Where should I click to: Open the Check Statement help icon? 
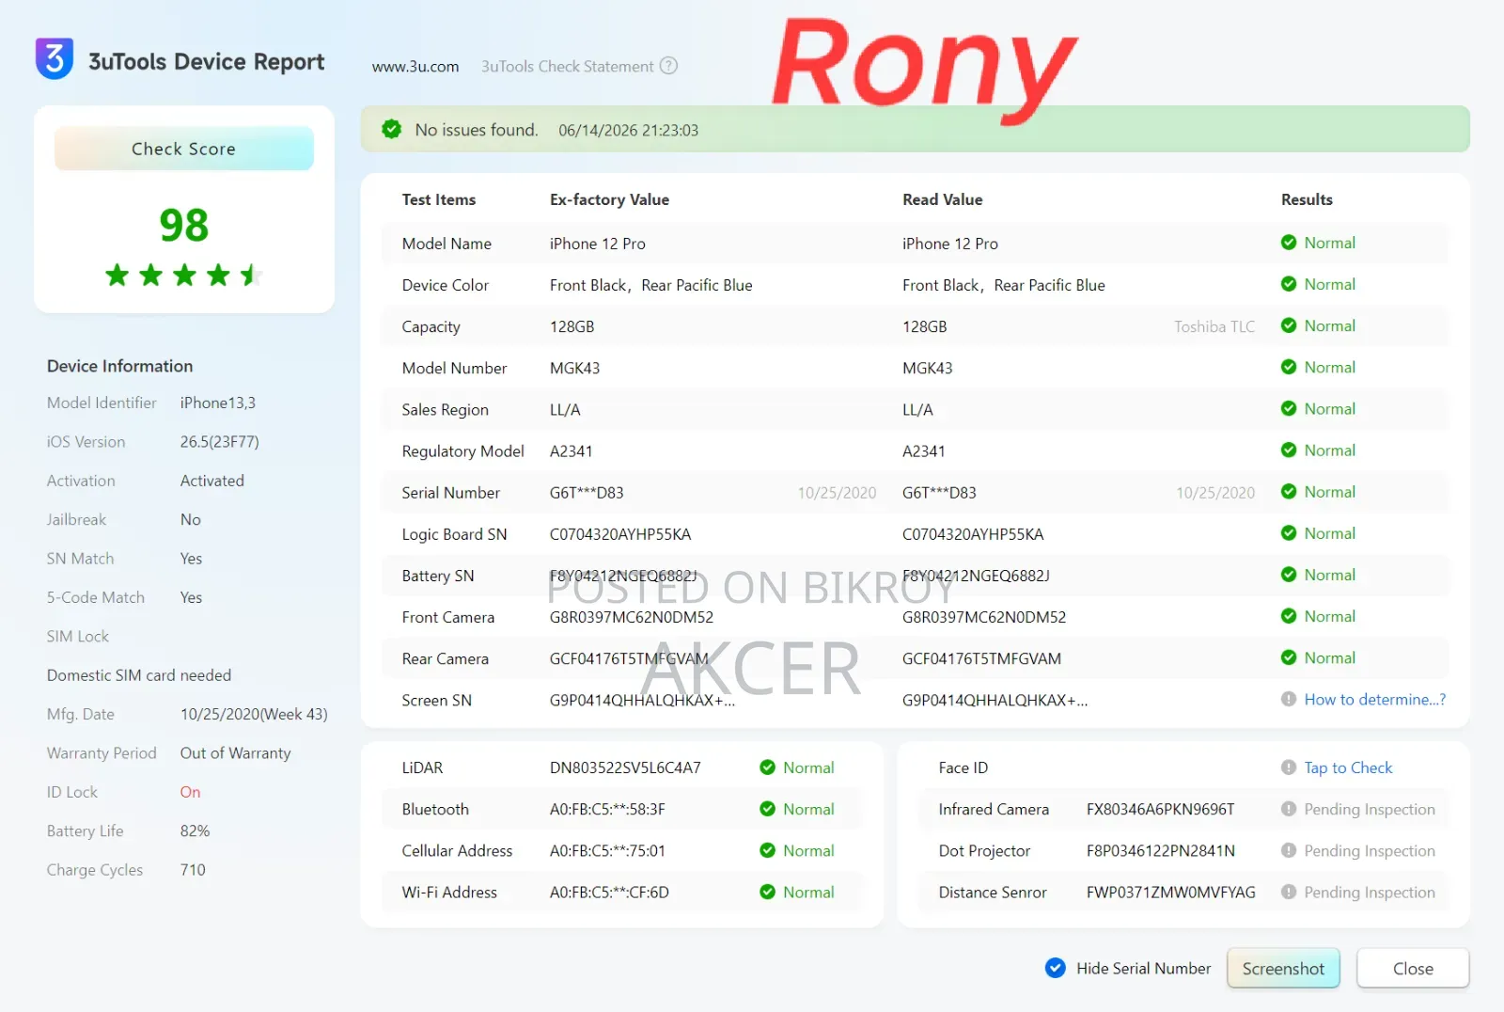tap(668, 66)
